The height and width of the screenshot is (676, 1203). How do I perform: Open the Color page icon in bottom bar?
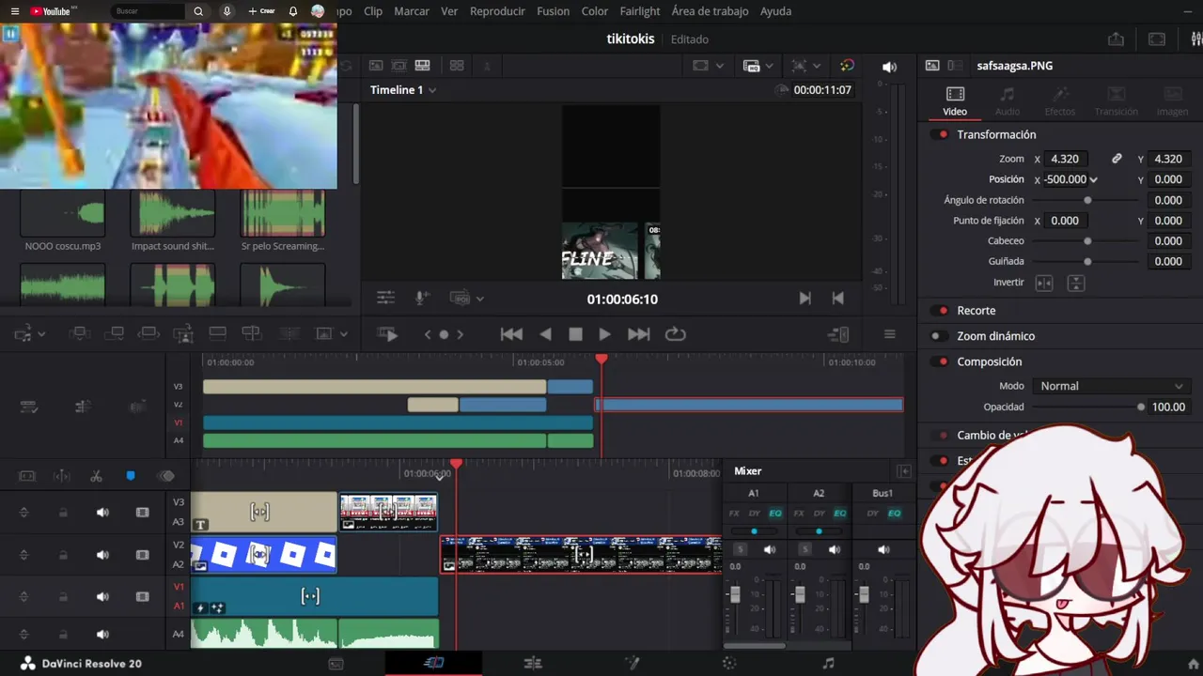pyautogui.click(x=729, y=664)
